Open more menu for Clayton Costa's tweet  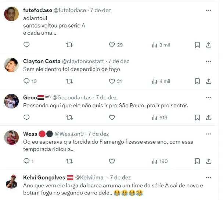coord(209,61)
